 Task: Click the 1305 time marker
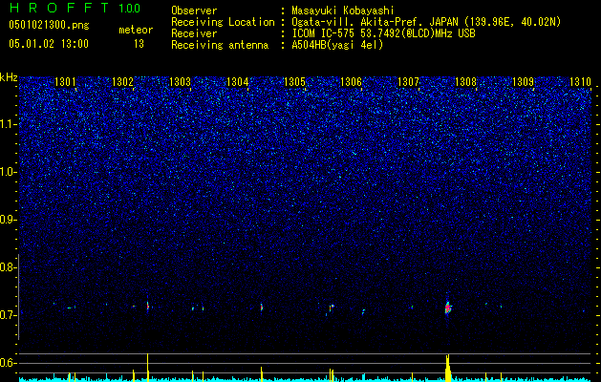pos(294,81)
